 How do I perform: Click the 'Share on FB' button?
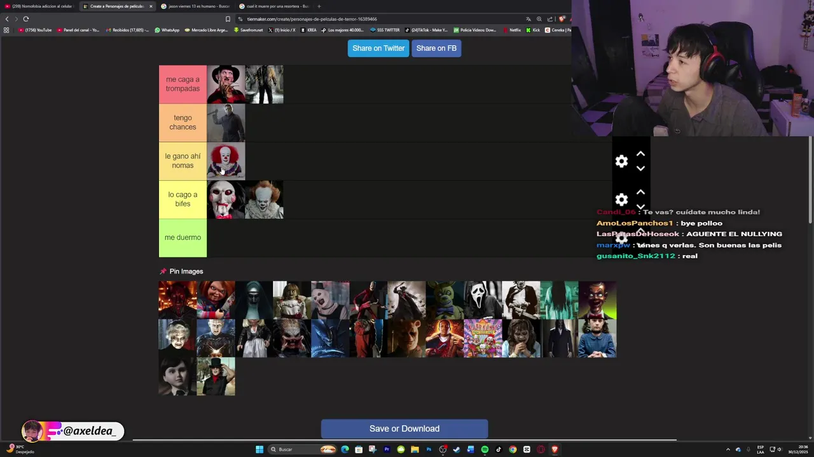coord(436,48)
